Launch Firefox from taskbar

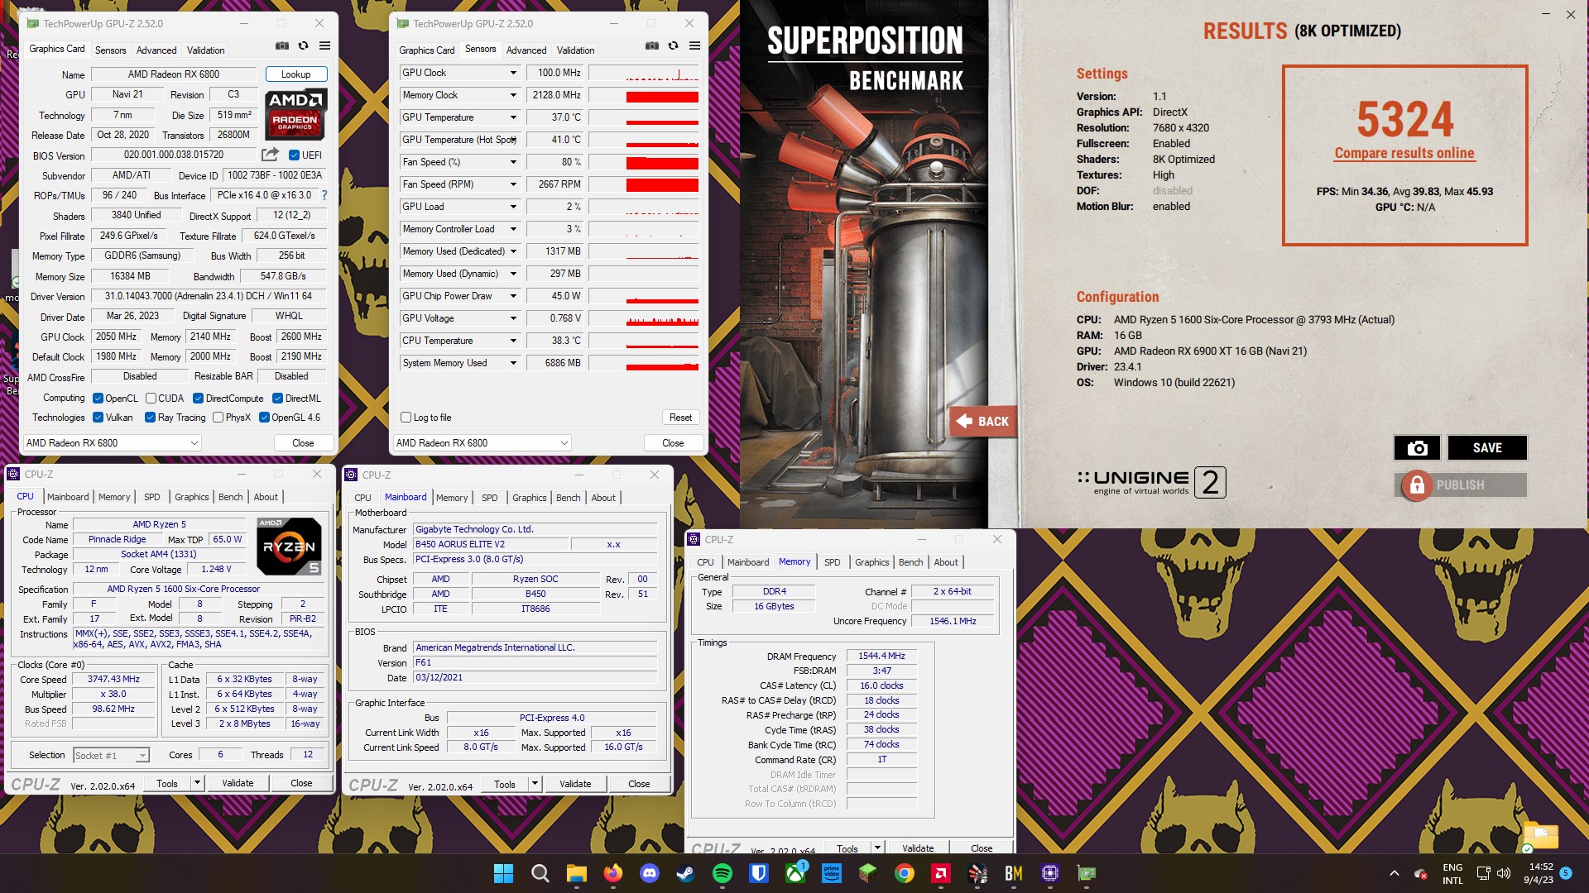coord(612,873)
